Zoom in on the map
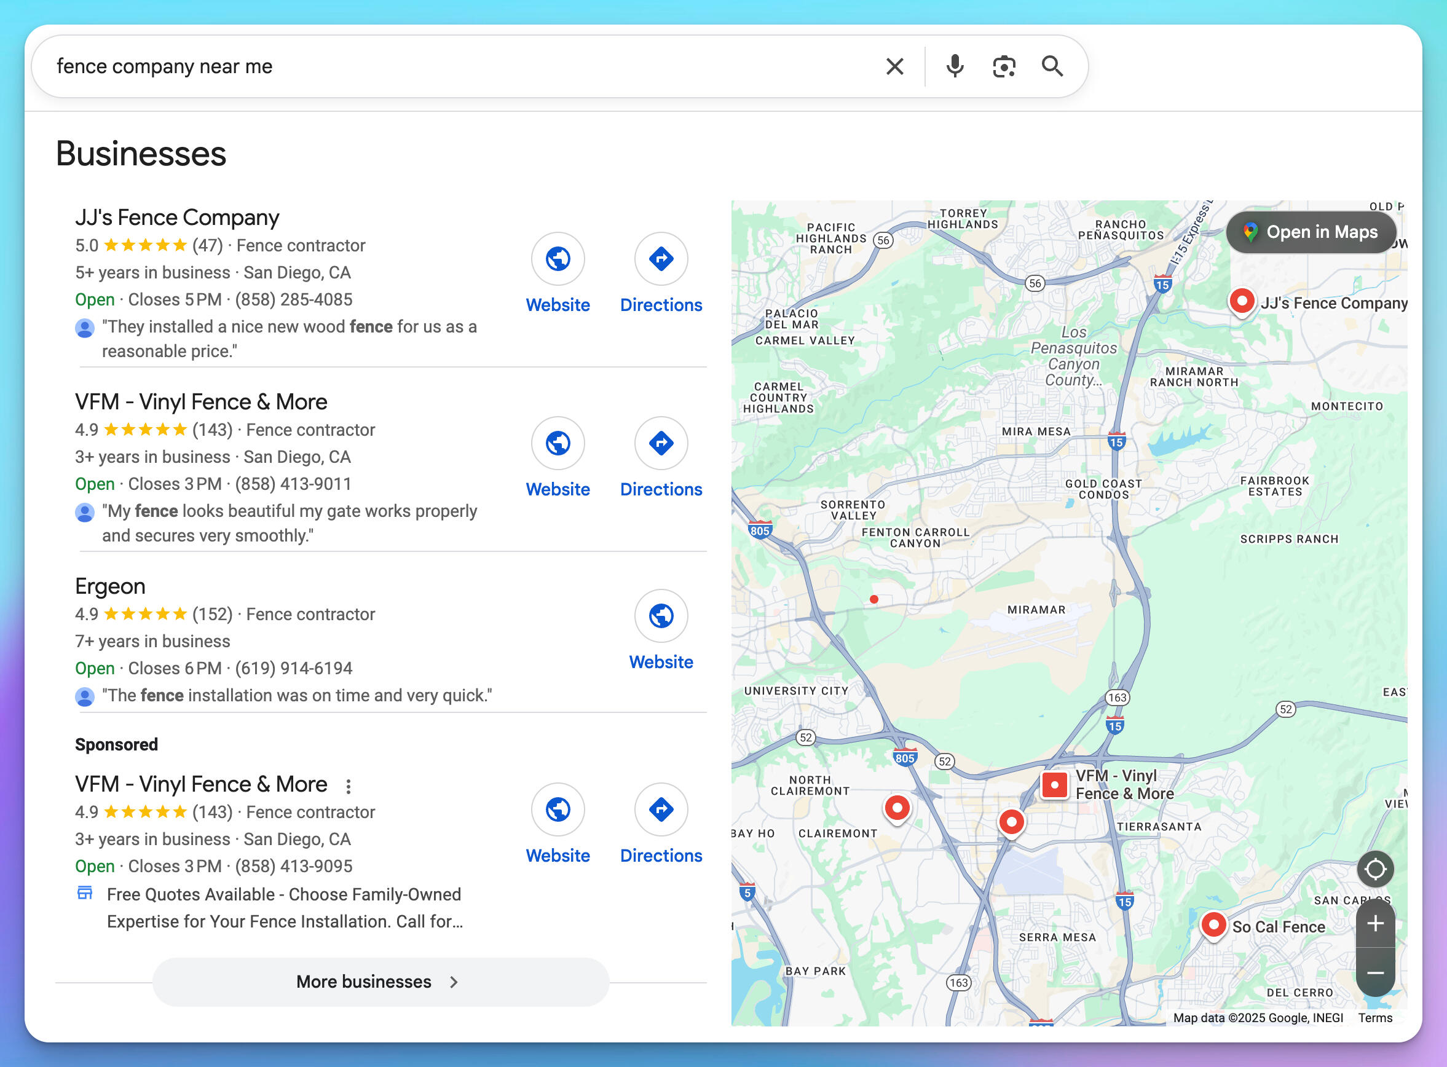This screenshot has height=1067, width=1447. point(1374,923)
